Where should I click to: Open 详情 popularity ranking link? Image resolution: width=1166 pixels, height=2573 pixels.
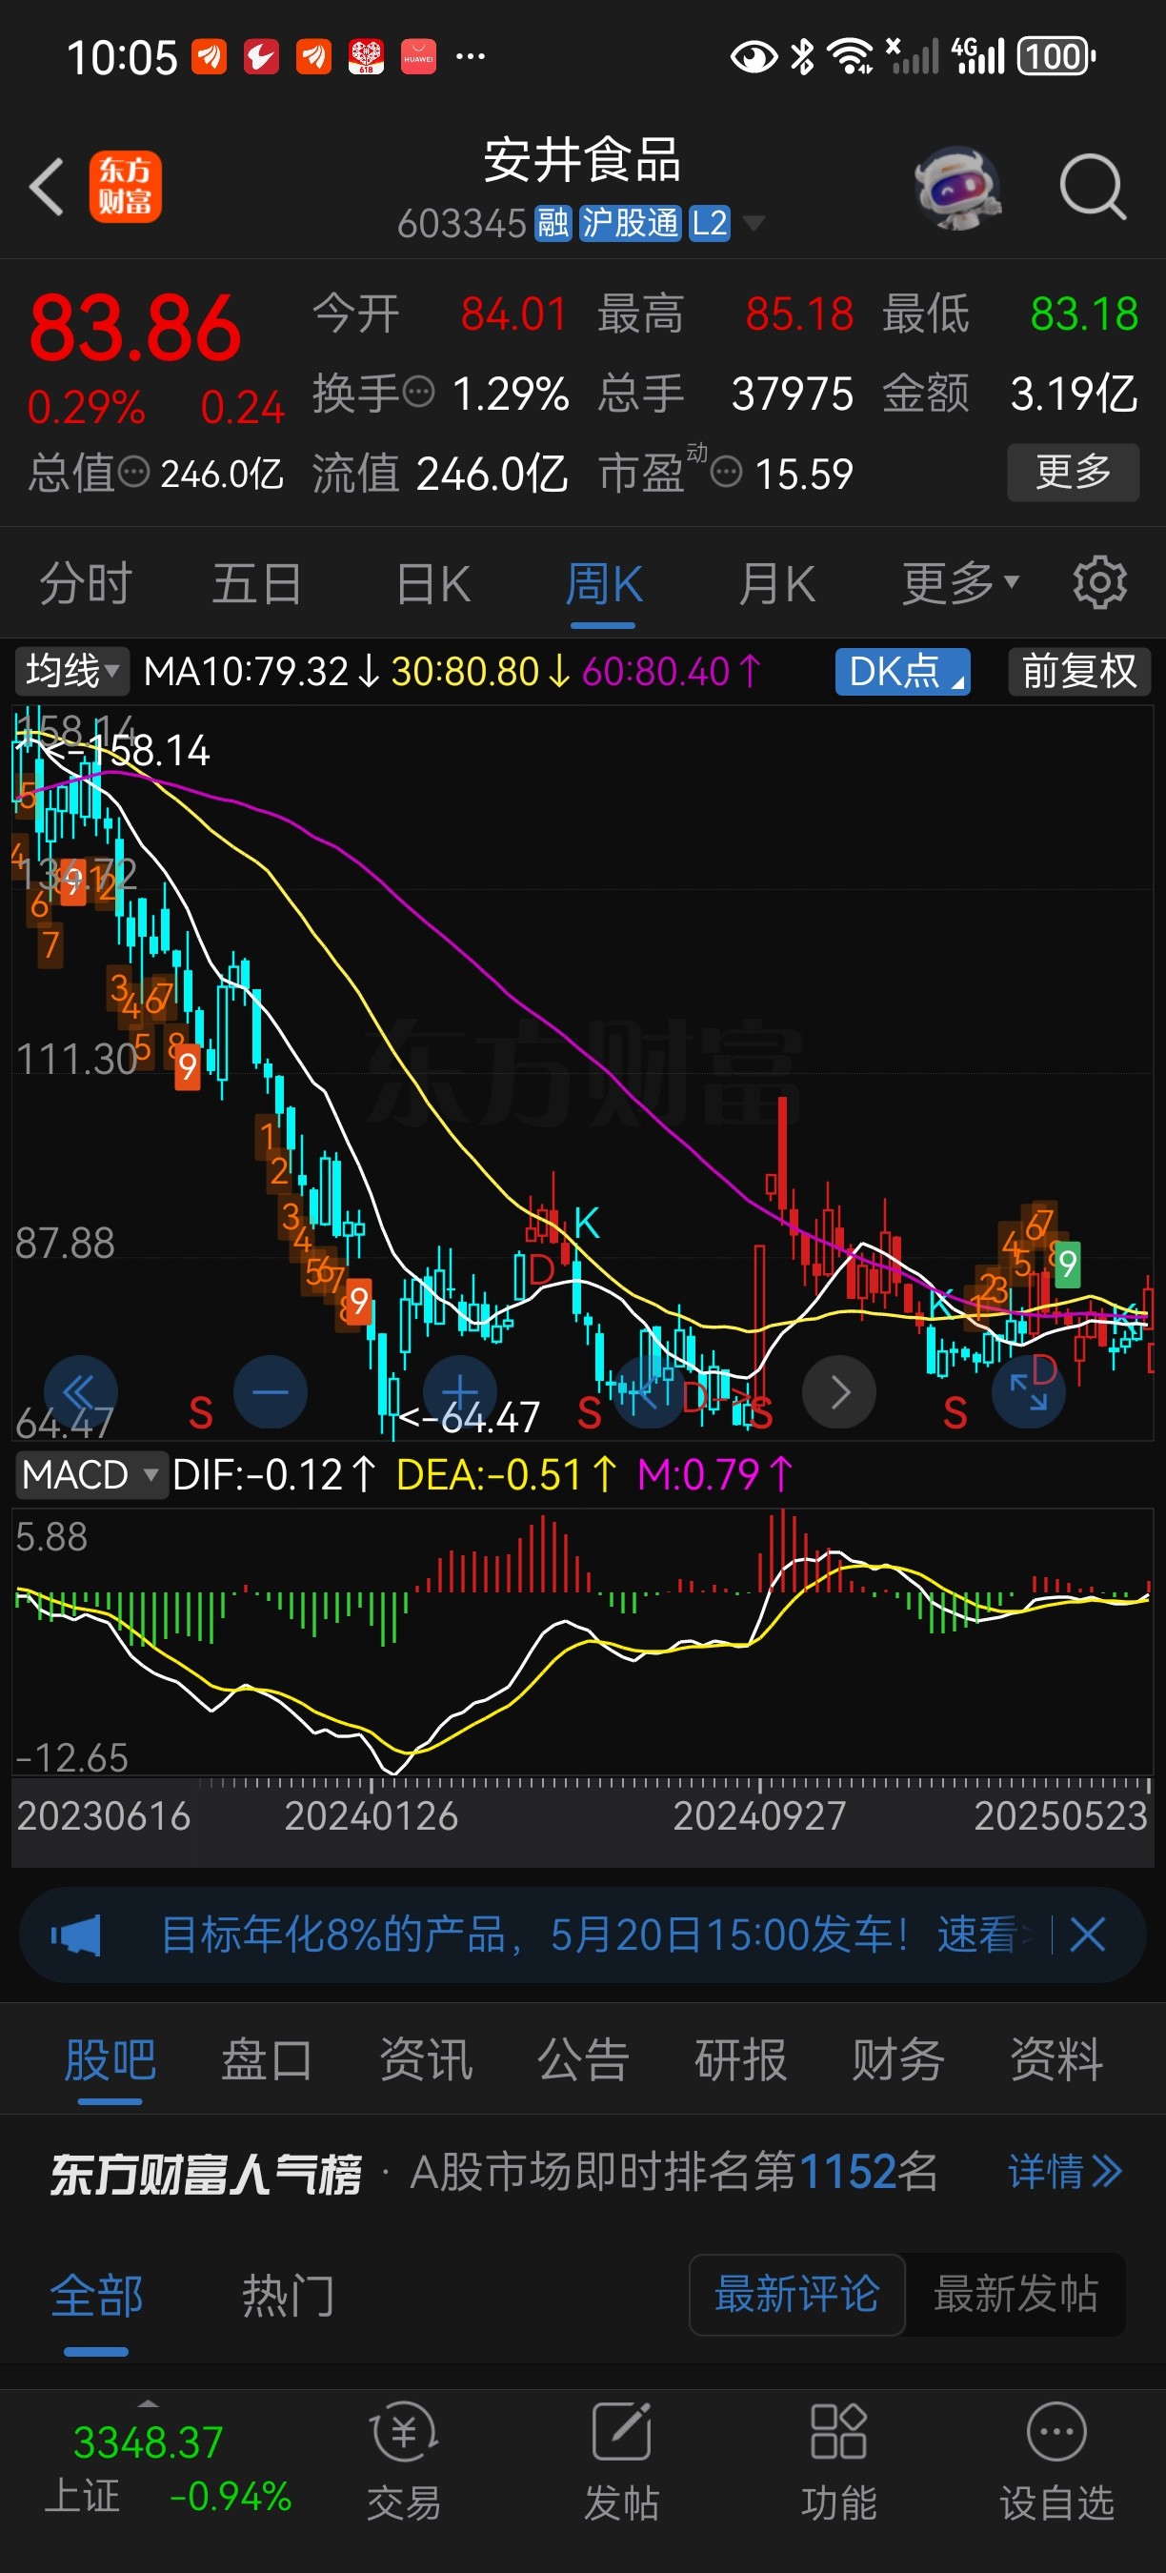pos(1065,2172)
